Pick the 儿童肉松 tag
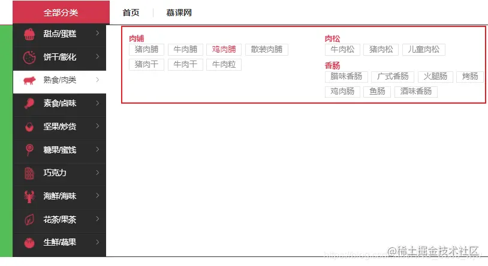488x266 pixels. 424,50
